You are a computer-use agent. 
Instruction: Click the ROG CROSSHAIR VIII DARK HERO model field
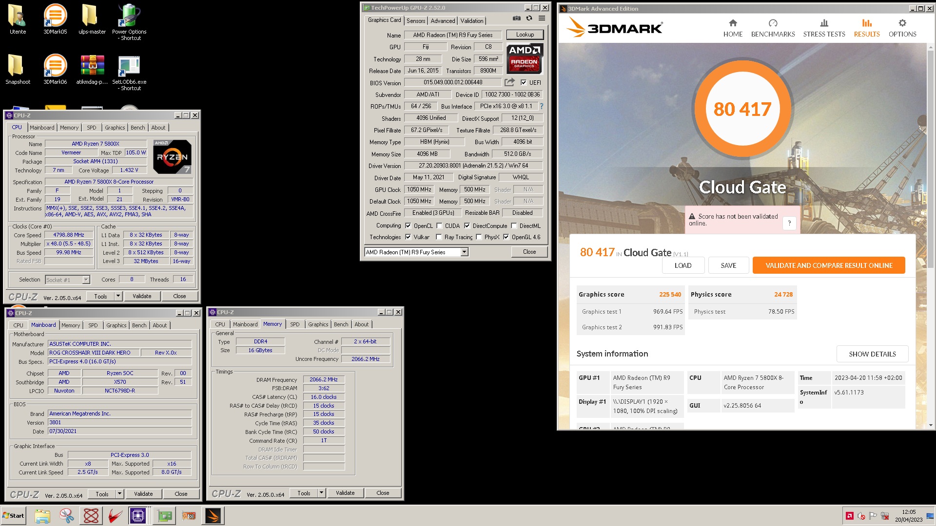(94, 353)
